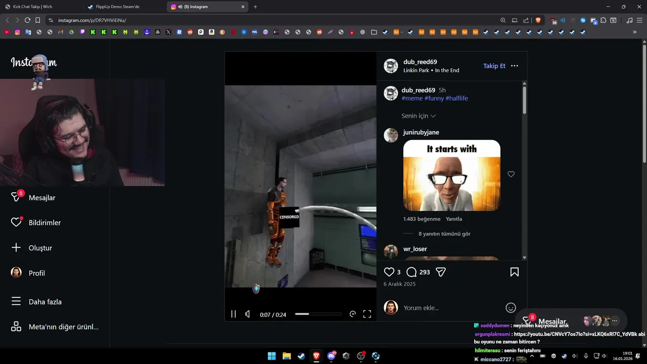The width and height of the screenshot is (647, 364).
Task: Open Gmail bookmark
Action: coord(61,32)
